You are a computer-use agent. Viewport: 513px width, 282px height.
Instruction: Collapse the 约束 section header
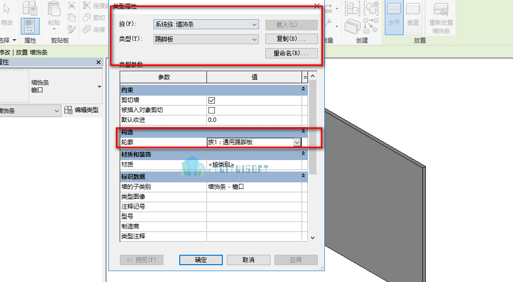click(x=303, y=89)
